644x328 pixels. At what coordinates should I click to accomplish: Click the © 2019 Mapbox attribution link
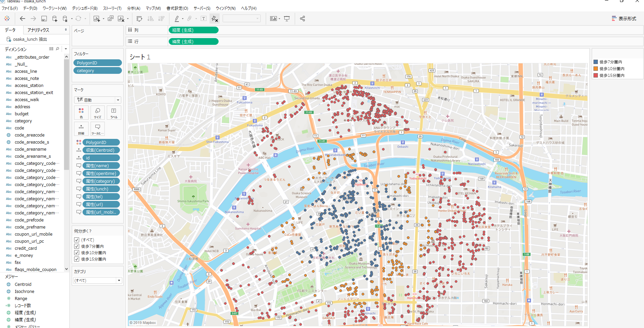click(x=143, y=322)
